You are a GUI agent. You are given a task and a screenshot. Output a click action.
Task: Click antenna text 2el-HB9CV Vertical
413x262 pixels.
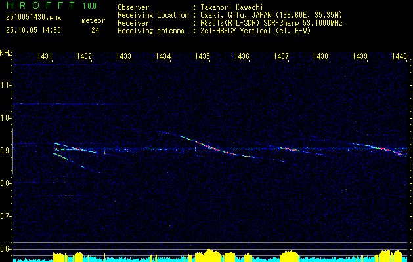[235, 31]
